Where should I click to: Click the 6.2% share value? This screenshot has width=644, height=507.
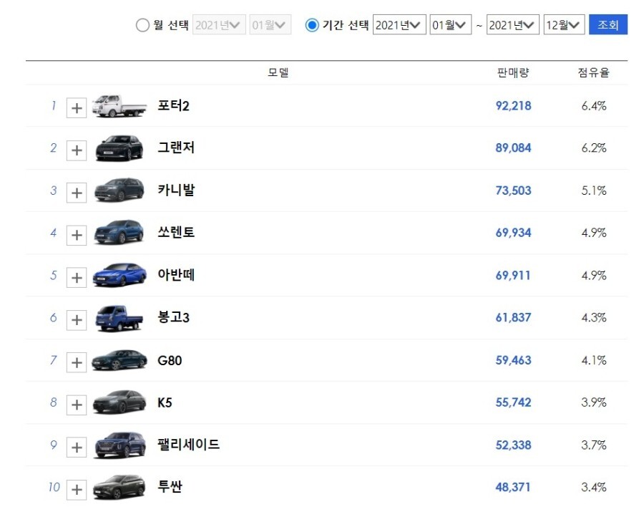(594, 148)
